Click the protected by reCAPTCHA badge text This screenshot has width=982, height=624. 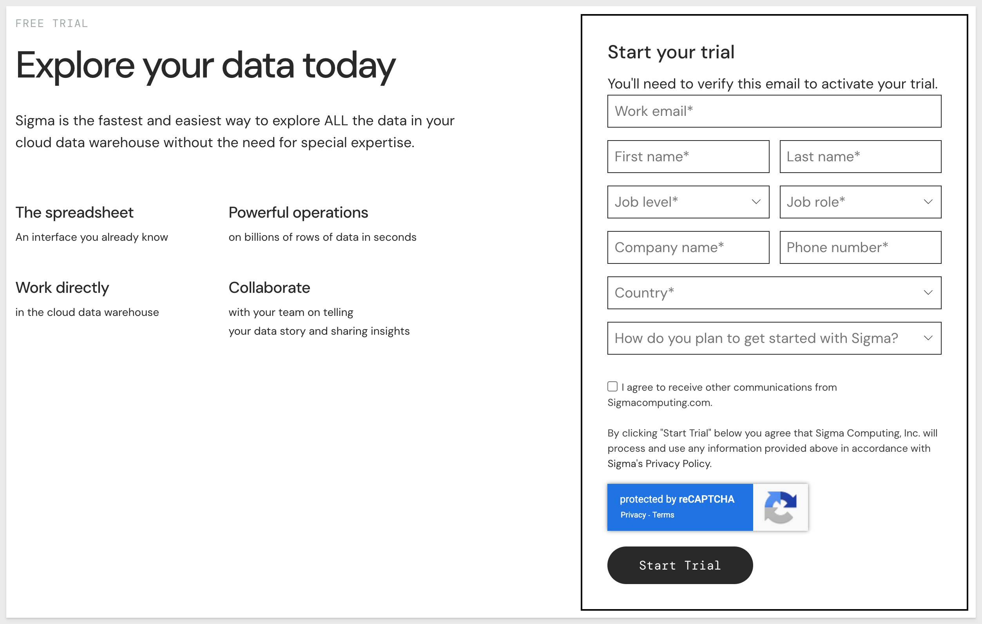coord(677,500)
